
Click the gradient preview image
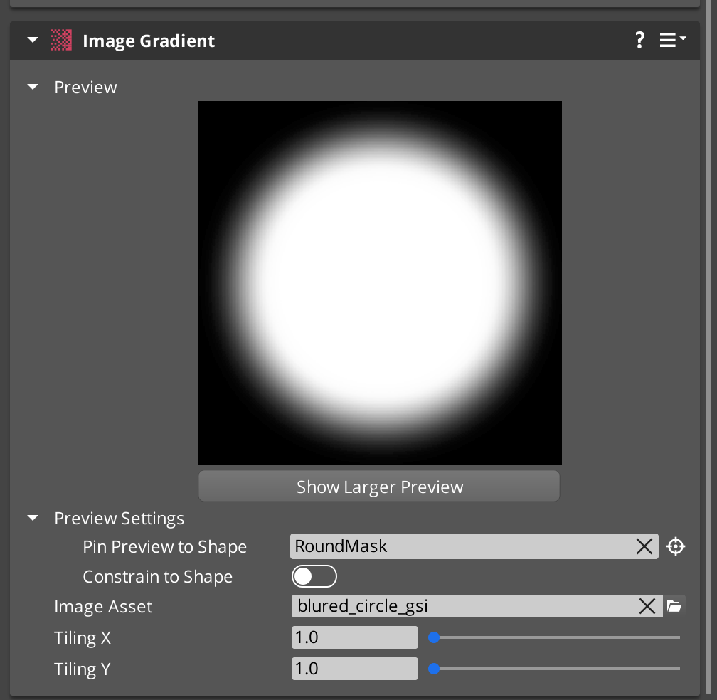tap(380, 283)
